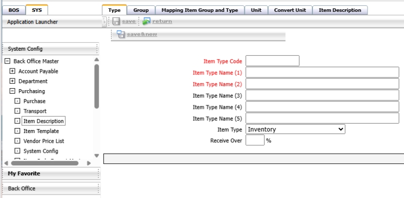Click the Item Type Code input field
This screenshot has height=198, width=404.
272,61
